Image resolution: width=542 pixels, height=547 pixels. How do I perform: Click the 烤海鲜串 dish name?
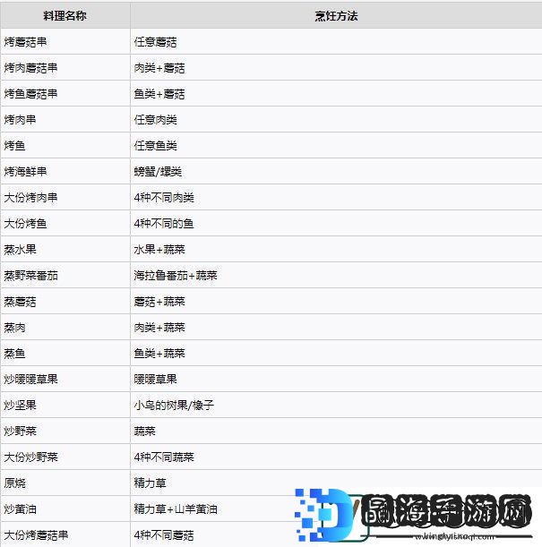click(x=25, y=172)
